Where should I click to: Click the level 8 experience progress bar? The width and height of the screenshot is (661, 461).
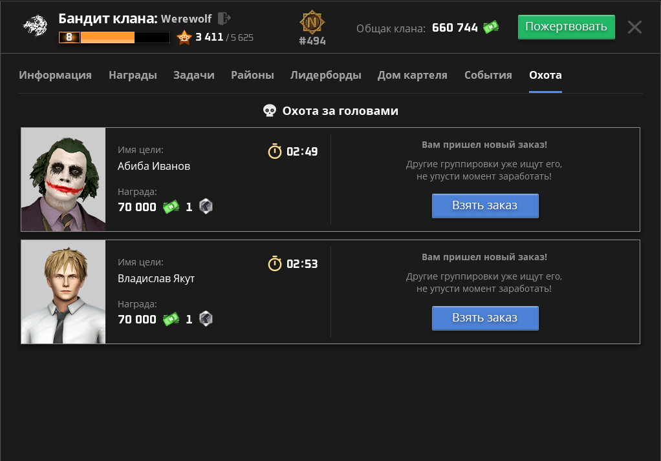(x=114, y=37)
